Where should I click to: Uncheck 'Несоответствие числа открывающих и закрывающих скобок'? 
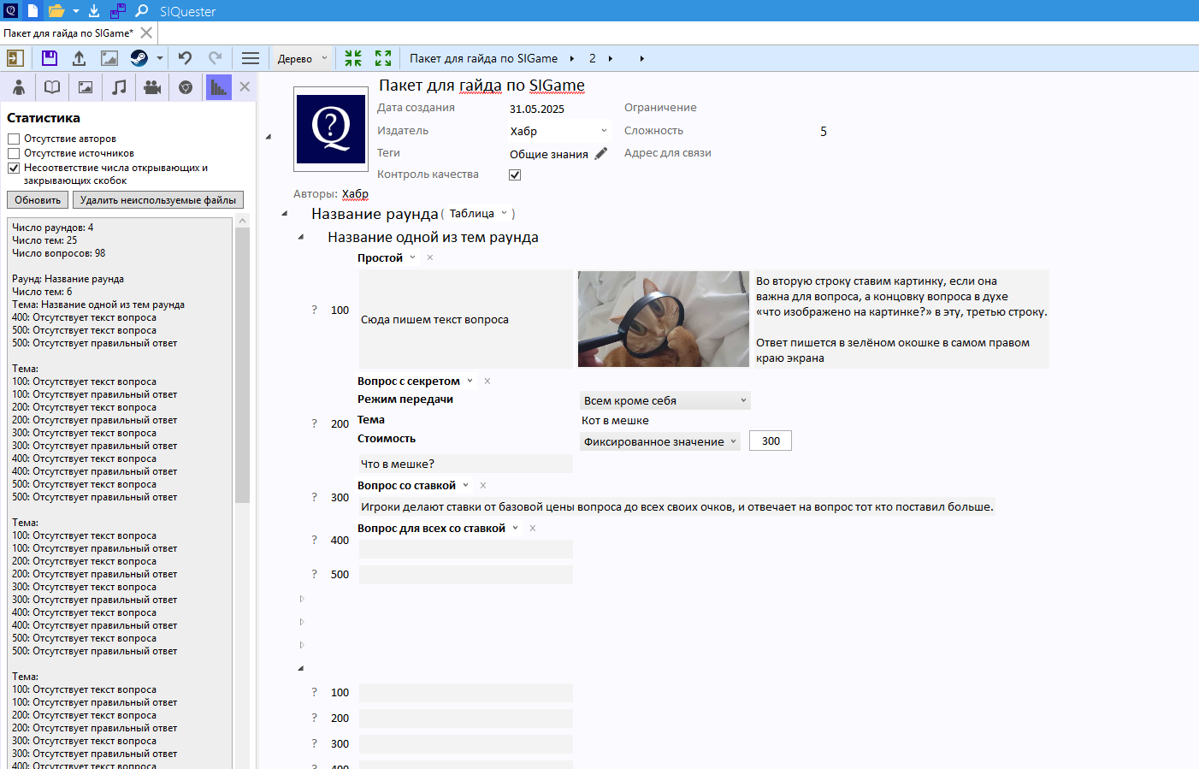click(14, 168)
